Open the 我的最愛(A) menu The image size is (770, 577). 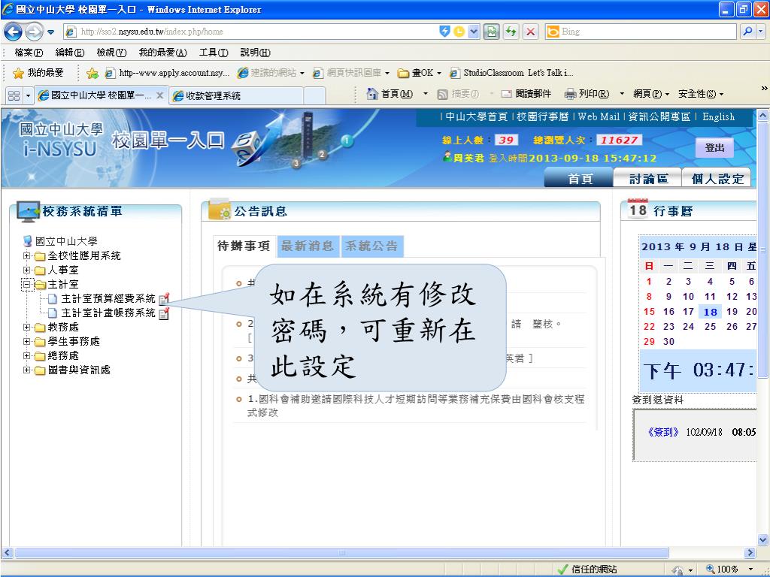(162, 53)
